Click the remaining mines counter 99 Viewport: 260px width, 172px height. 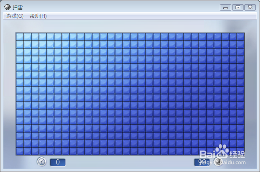tap(202, 162)
